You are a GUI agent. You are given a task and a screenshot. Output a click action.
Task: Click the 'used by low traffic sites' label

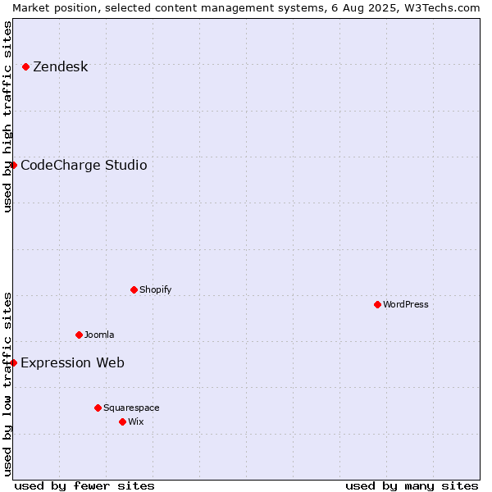coord(7,384)
